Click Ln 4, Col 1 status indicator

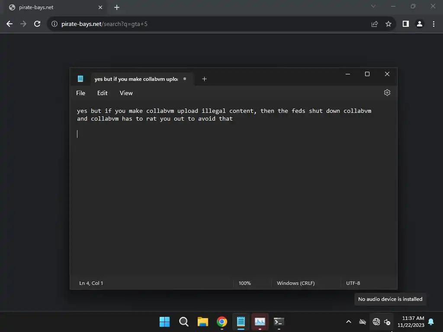91,283
